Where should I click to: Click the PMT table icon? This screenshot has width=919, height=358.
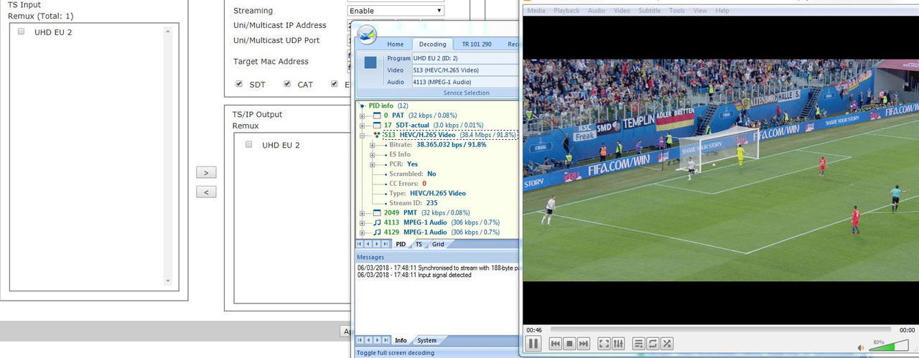[376, 213]
